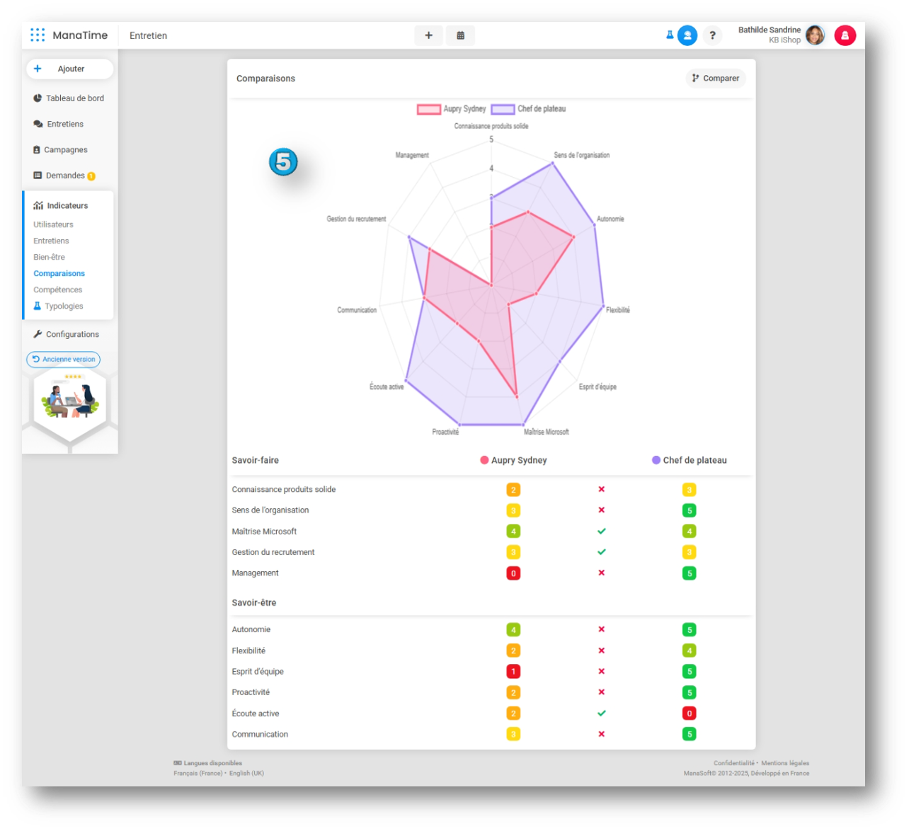Click Aupry's score 0 for Management

coord(513,573)
